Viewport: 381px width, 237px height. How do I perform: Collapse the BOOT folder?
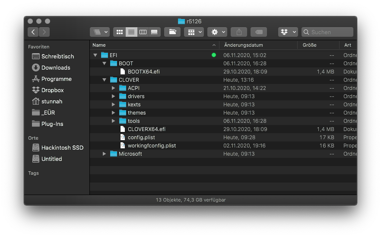click(104, 64)
